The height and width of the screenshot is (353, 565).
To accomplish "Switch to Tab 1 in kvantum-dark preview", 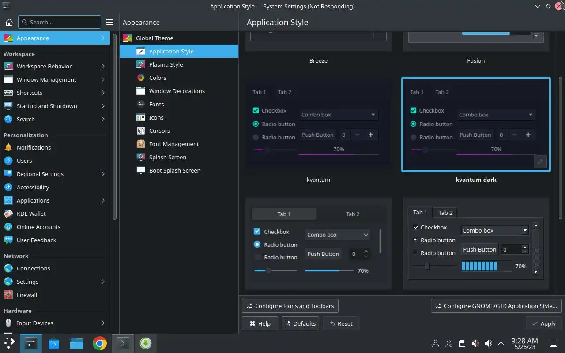I will click(x=417, y=92).
